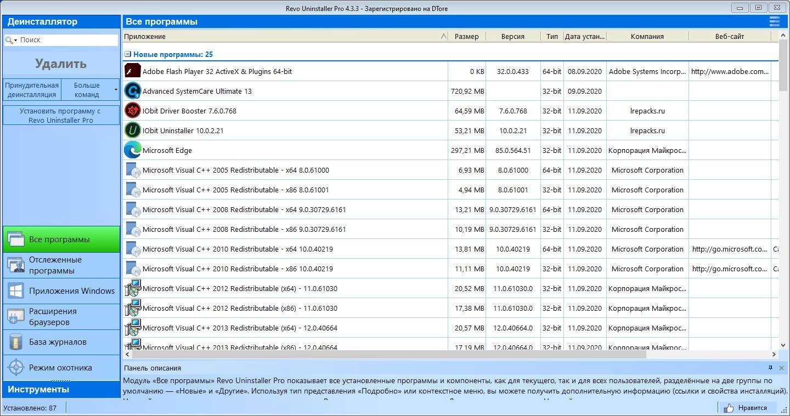Open the 'База журналов' module tab
This screenshot has height=416, width=790.
click(x=61, y=342)
